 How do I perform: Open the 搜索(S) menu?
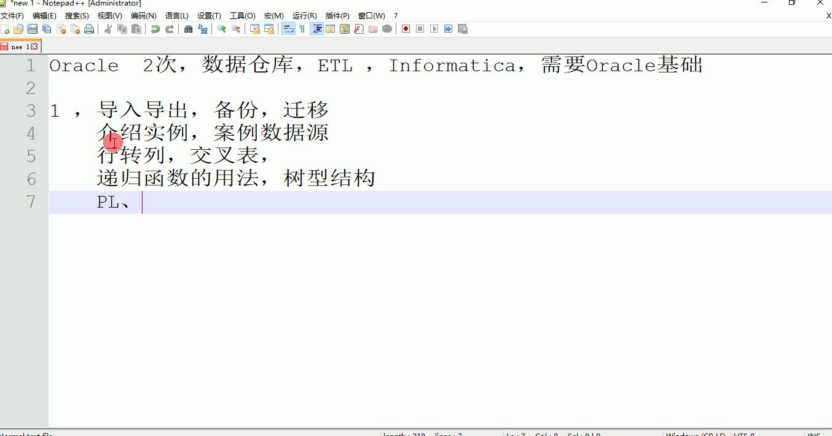click(x=77, y=15)
